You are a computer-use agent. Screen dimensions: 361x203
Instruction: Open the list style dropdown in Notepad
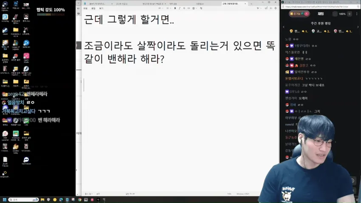[168, 8]
